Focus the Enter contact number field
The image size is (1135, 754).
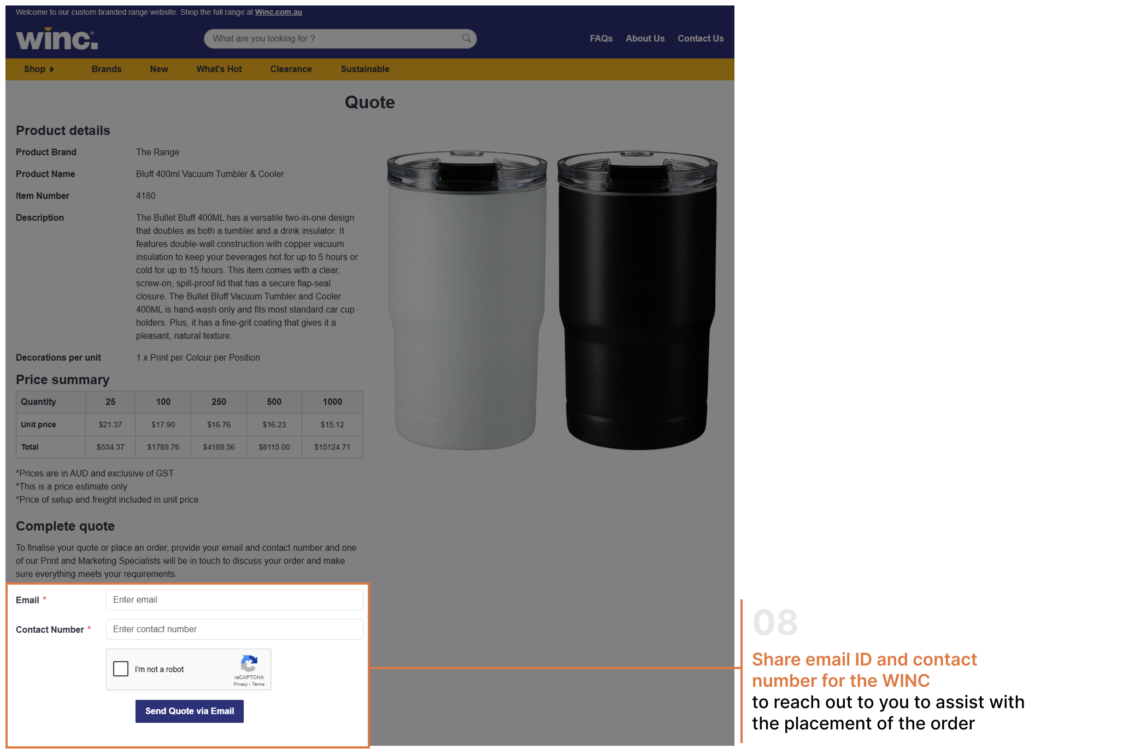(x=234, y=629)
